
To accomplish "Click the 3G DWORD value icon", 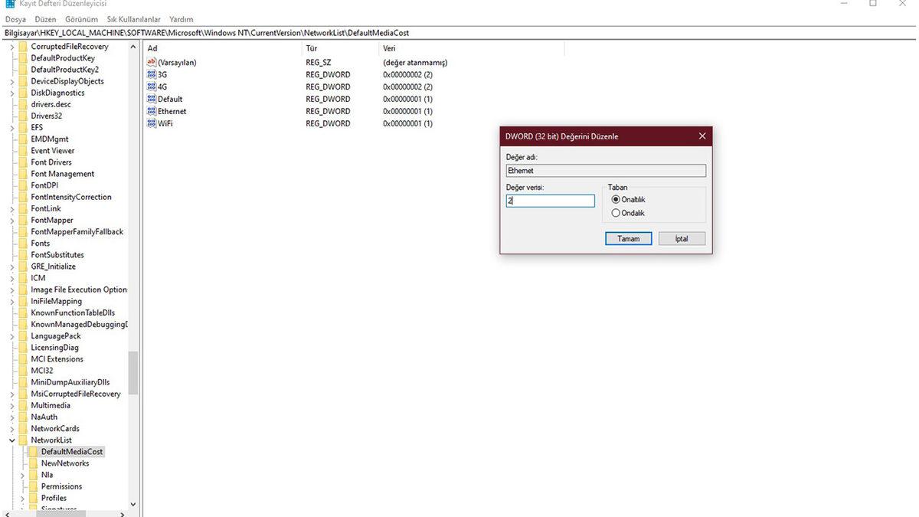I will 151,75.
